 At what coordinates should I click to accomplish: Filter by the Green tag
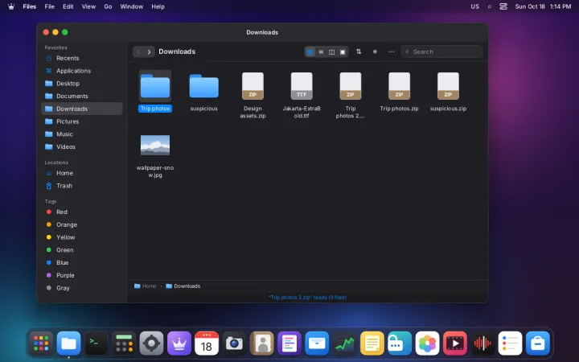coord(81,250)
